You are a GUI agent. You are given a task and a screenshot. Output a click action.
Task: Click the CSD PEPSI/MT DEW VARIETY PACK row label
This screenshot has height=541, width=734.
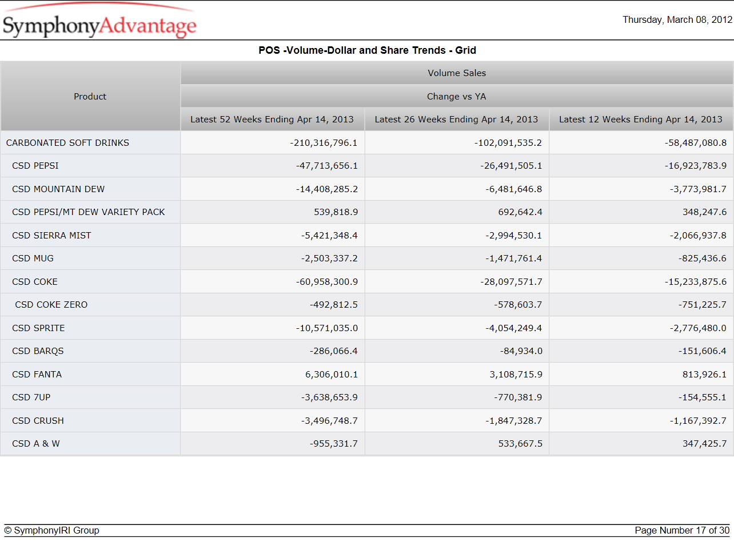89,212
